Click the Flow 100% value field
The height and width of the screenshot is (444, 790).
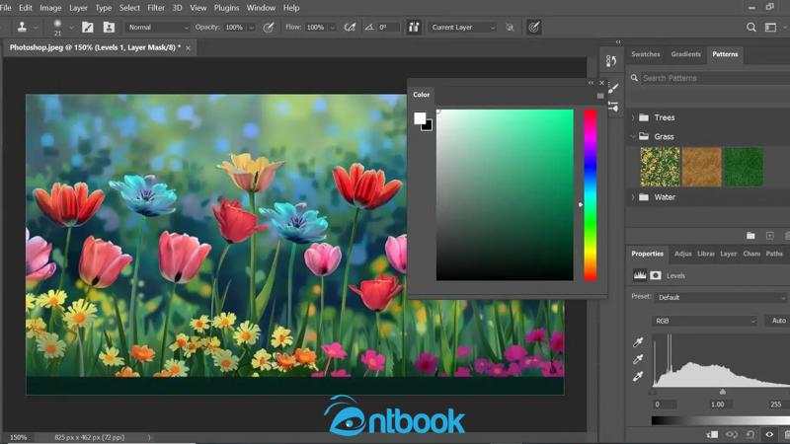coord(315,28)
